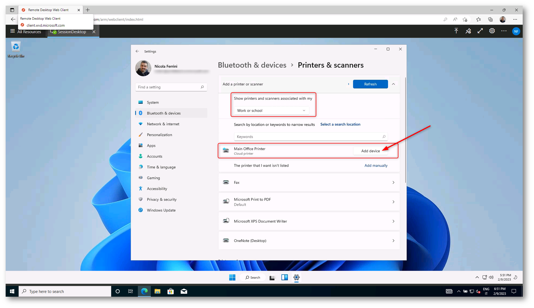Click Settings gear on remote taskbar
Screen dimensions: 534x308
tap(296, 277)
